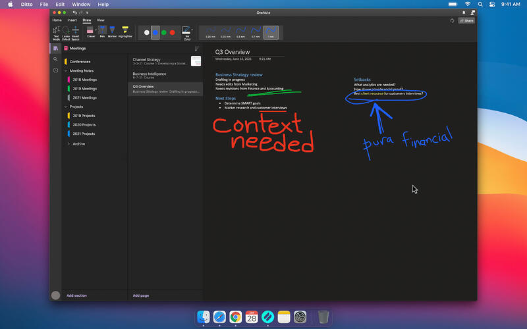527x329 pixels.
Task: Click the user avatar at sidebar bottom
Action: tap(55, 295)
